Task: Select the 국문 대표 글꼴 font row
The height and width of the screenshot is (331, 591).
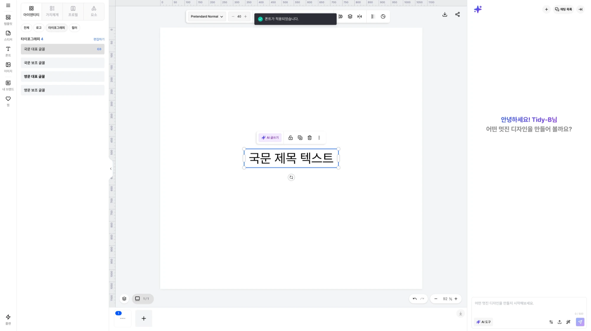Action: pyautogui.click(x=63, y=49)
